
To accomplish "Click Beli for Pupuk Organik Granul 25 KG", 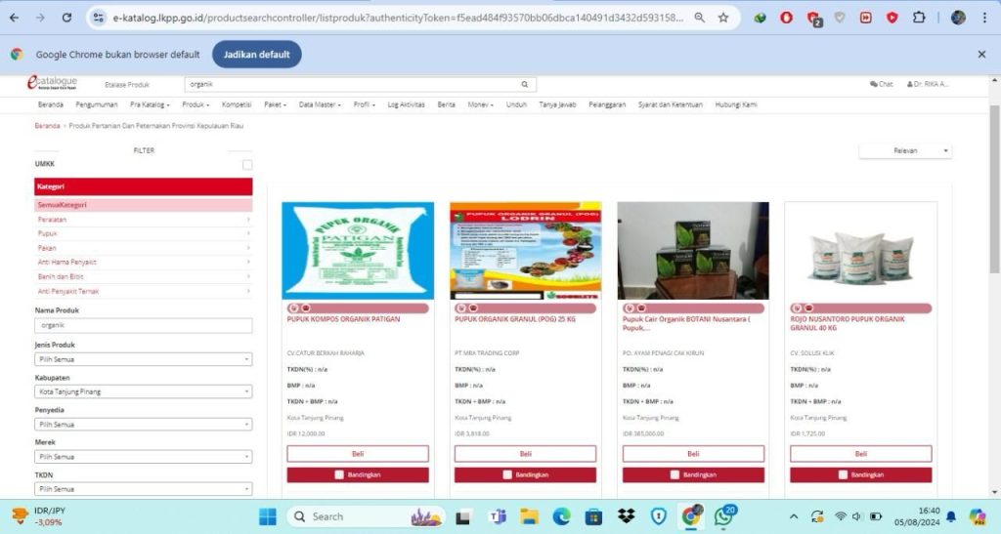I will click(525, 454).
